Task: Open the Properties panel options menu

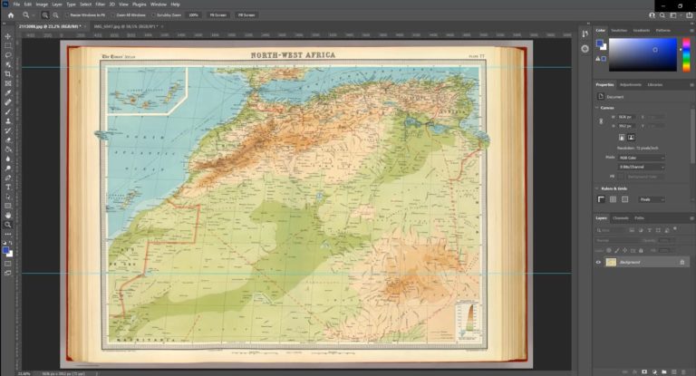Action: click(x=691, y=85)
